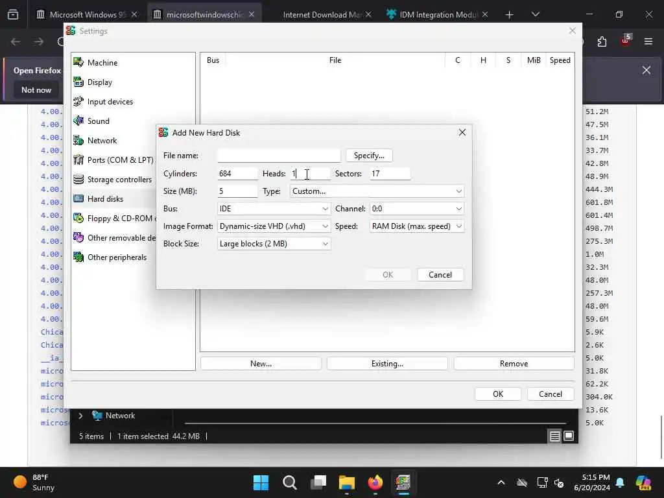Viewport: 664px width, 498px height.
Task: Click the Cylinders field showing 684
Action: coord(237,174)
